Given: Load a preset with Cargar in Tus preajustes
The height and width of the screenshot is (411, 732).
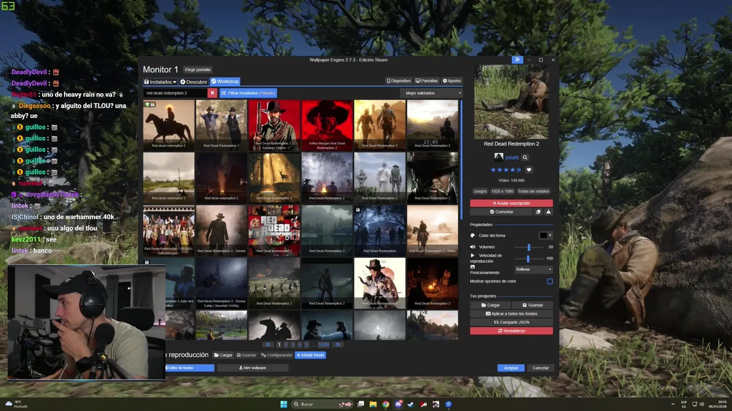Looking at the screenshot, I should (x=490, y=305).
